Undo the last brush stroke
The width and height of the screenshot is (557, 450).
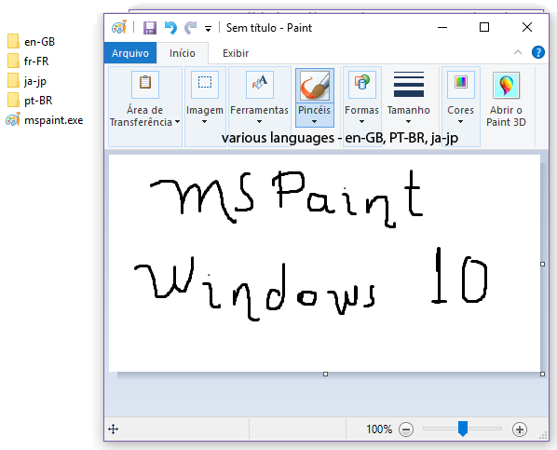(x=170, y=28)
